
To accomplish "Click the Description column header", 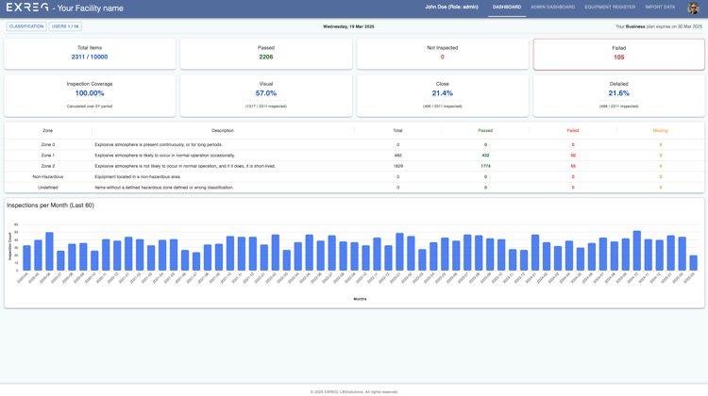I will [223, 130].
